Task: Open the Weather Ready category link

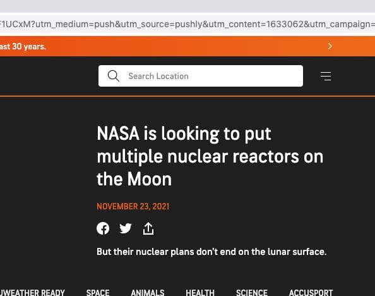Action: tap(32, 293)
